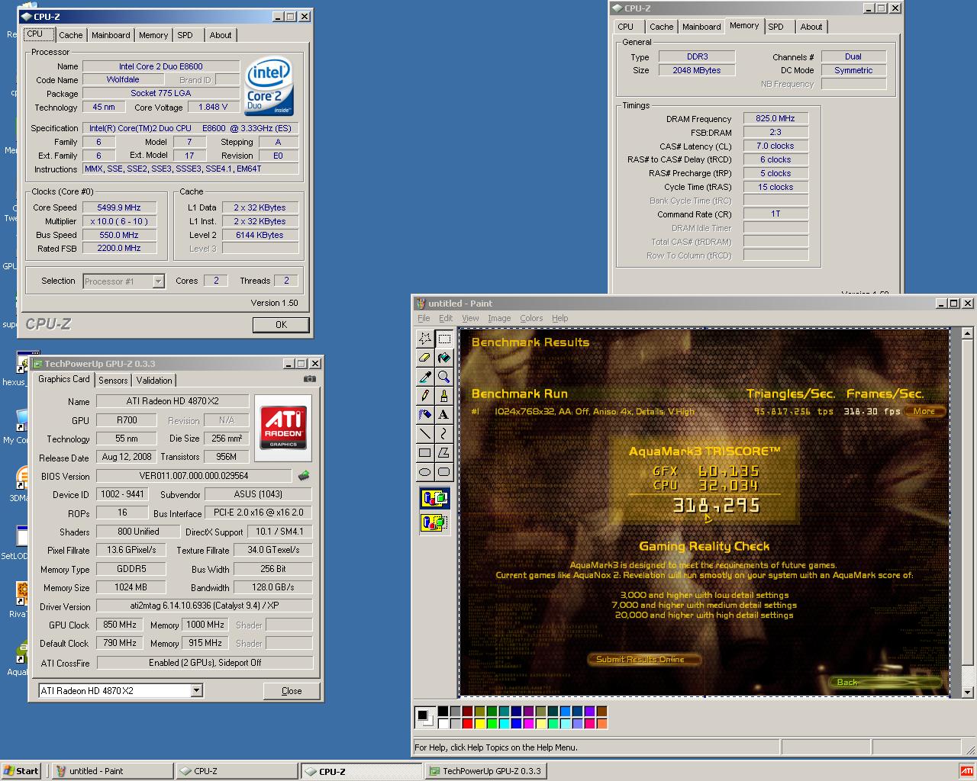Select the Text tool (letter A)
This screenshot has height=781, width=977.
pos(444,414)
